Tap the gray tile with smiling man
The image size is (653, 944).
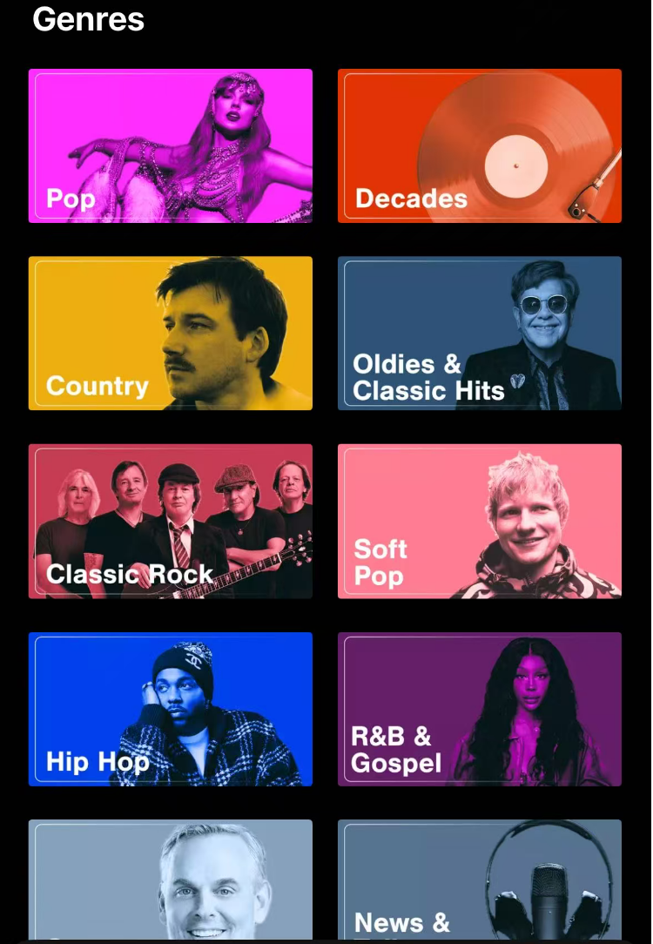(171, 881)
